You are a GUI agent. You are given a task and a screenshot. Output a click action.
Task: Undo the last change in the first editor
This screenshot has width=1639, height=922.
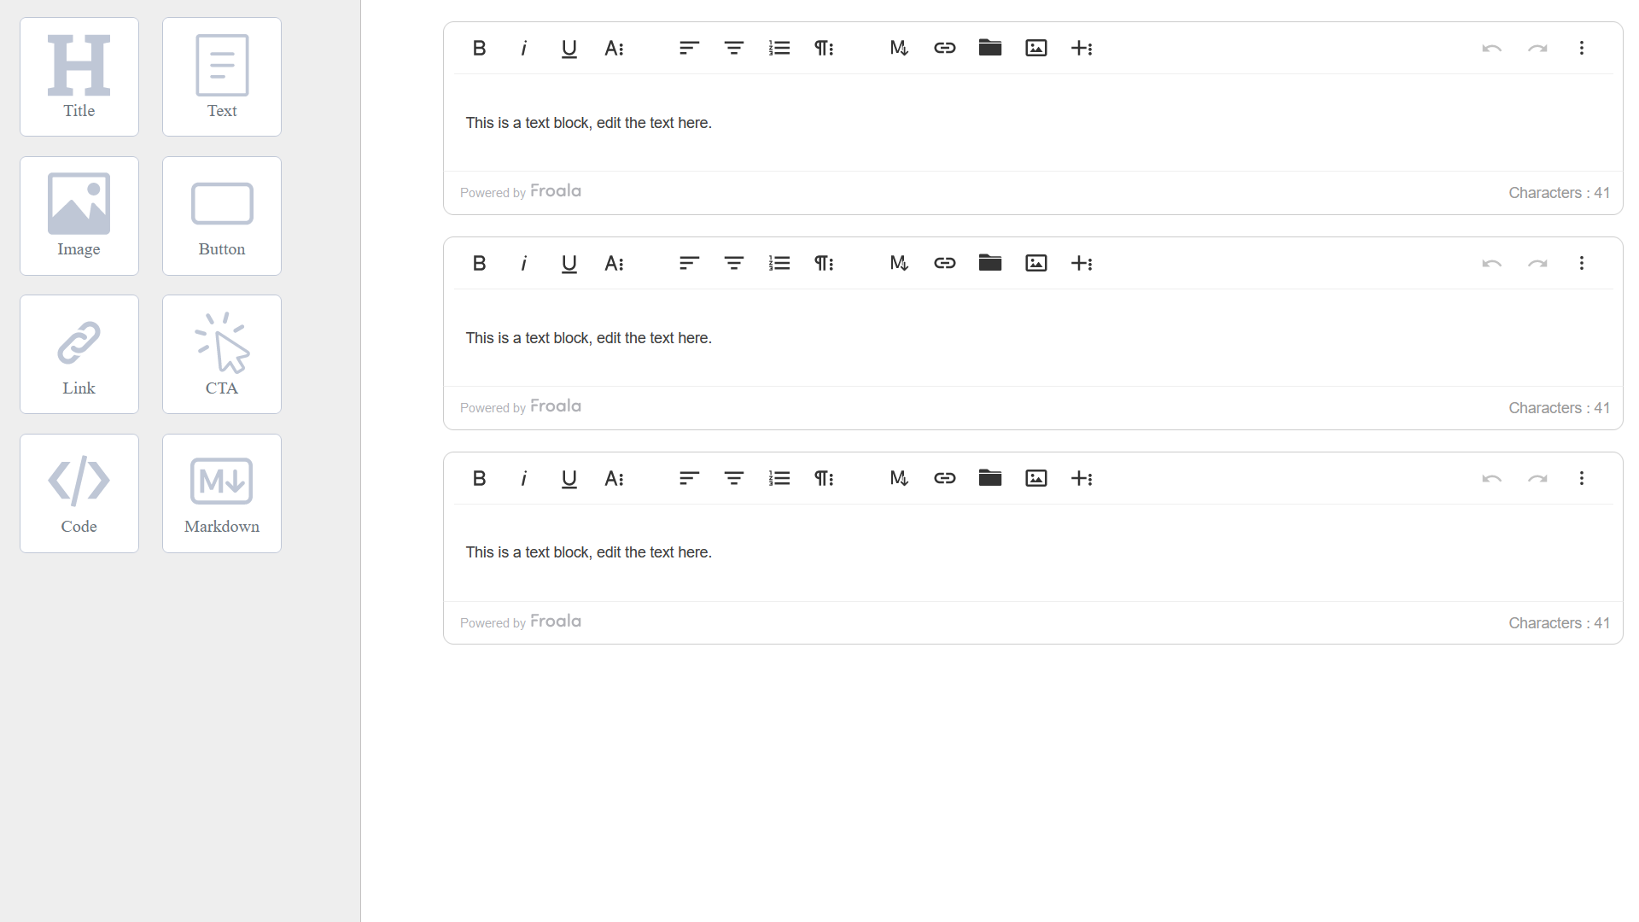point(1491,48)
